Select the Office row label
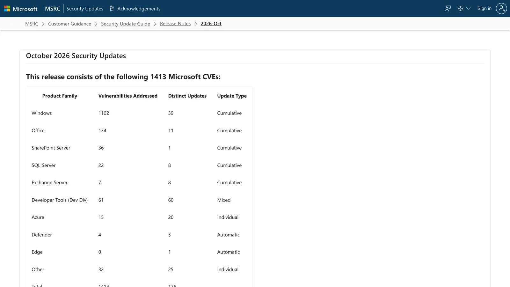510x287 pixels. click(x=38, y=131)
